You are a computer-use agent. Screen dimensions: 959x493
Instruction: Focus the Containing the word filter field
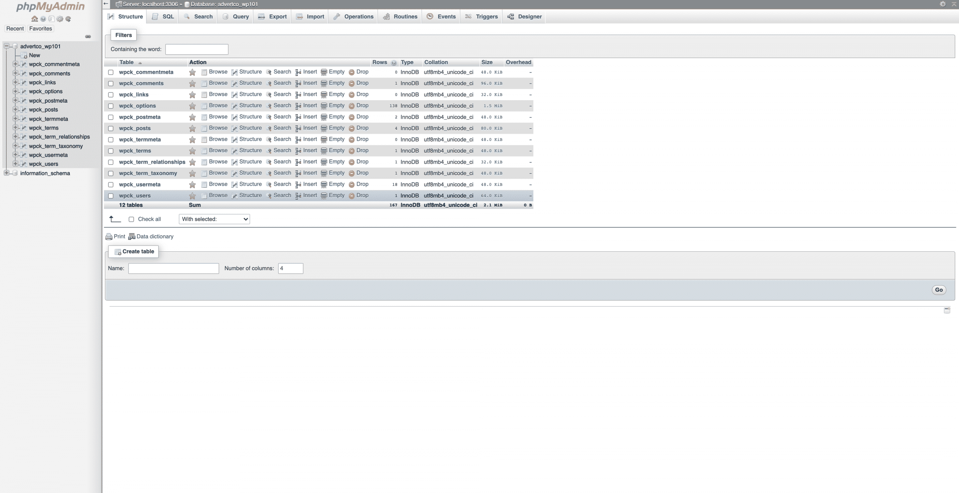coord(197,49)
